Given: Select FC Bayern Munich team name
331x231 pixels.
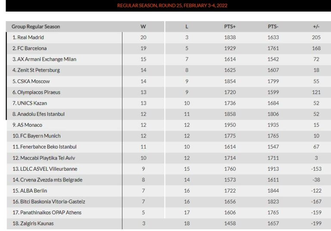Looking at the screenshot, I should 36,136.
